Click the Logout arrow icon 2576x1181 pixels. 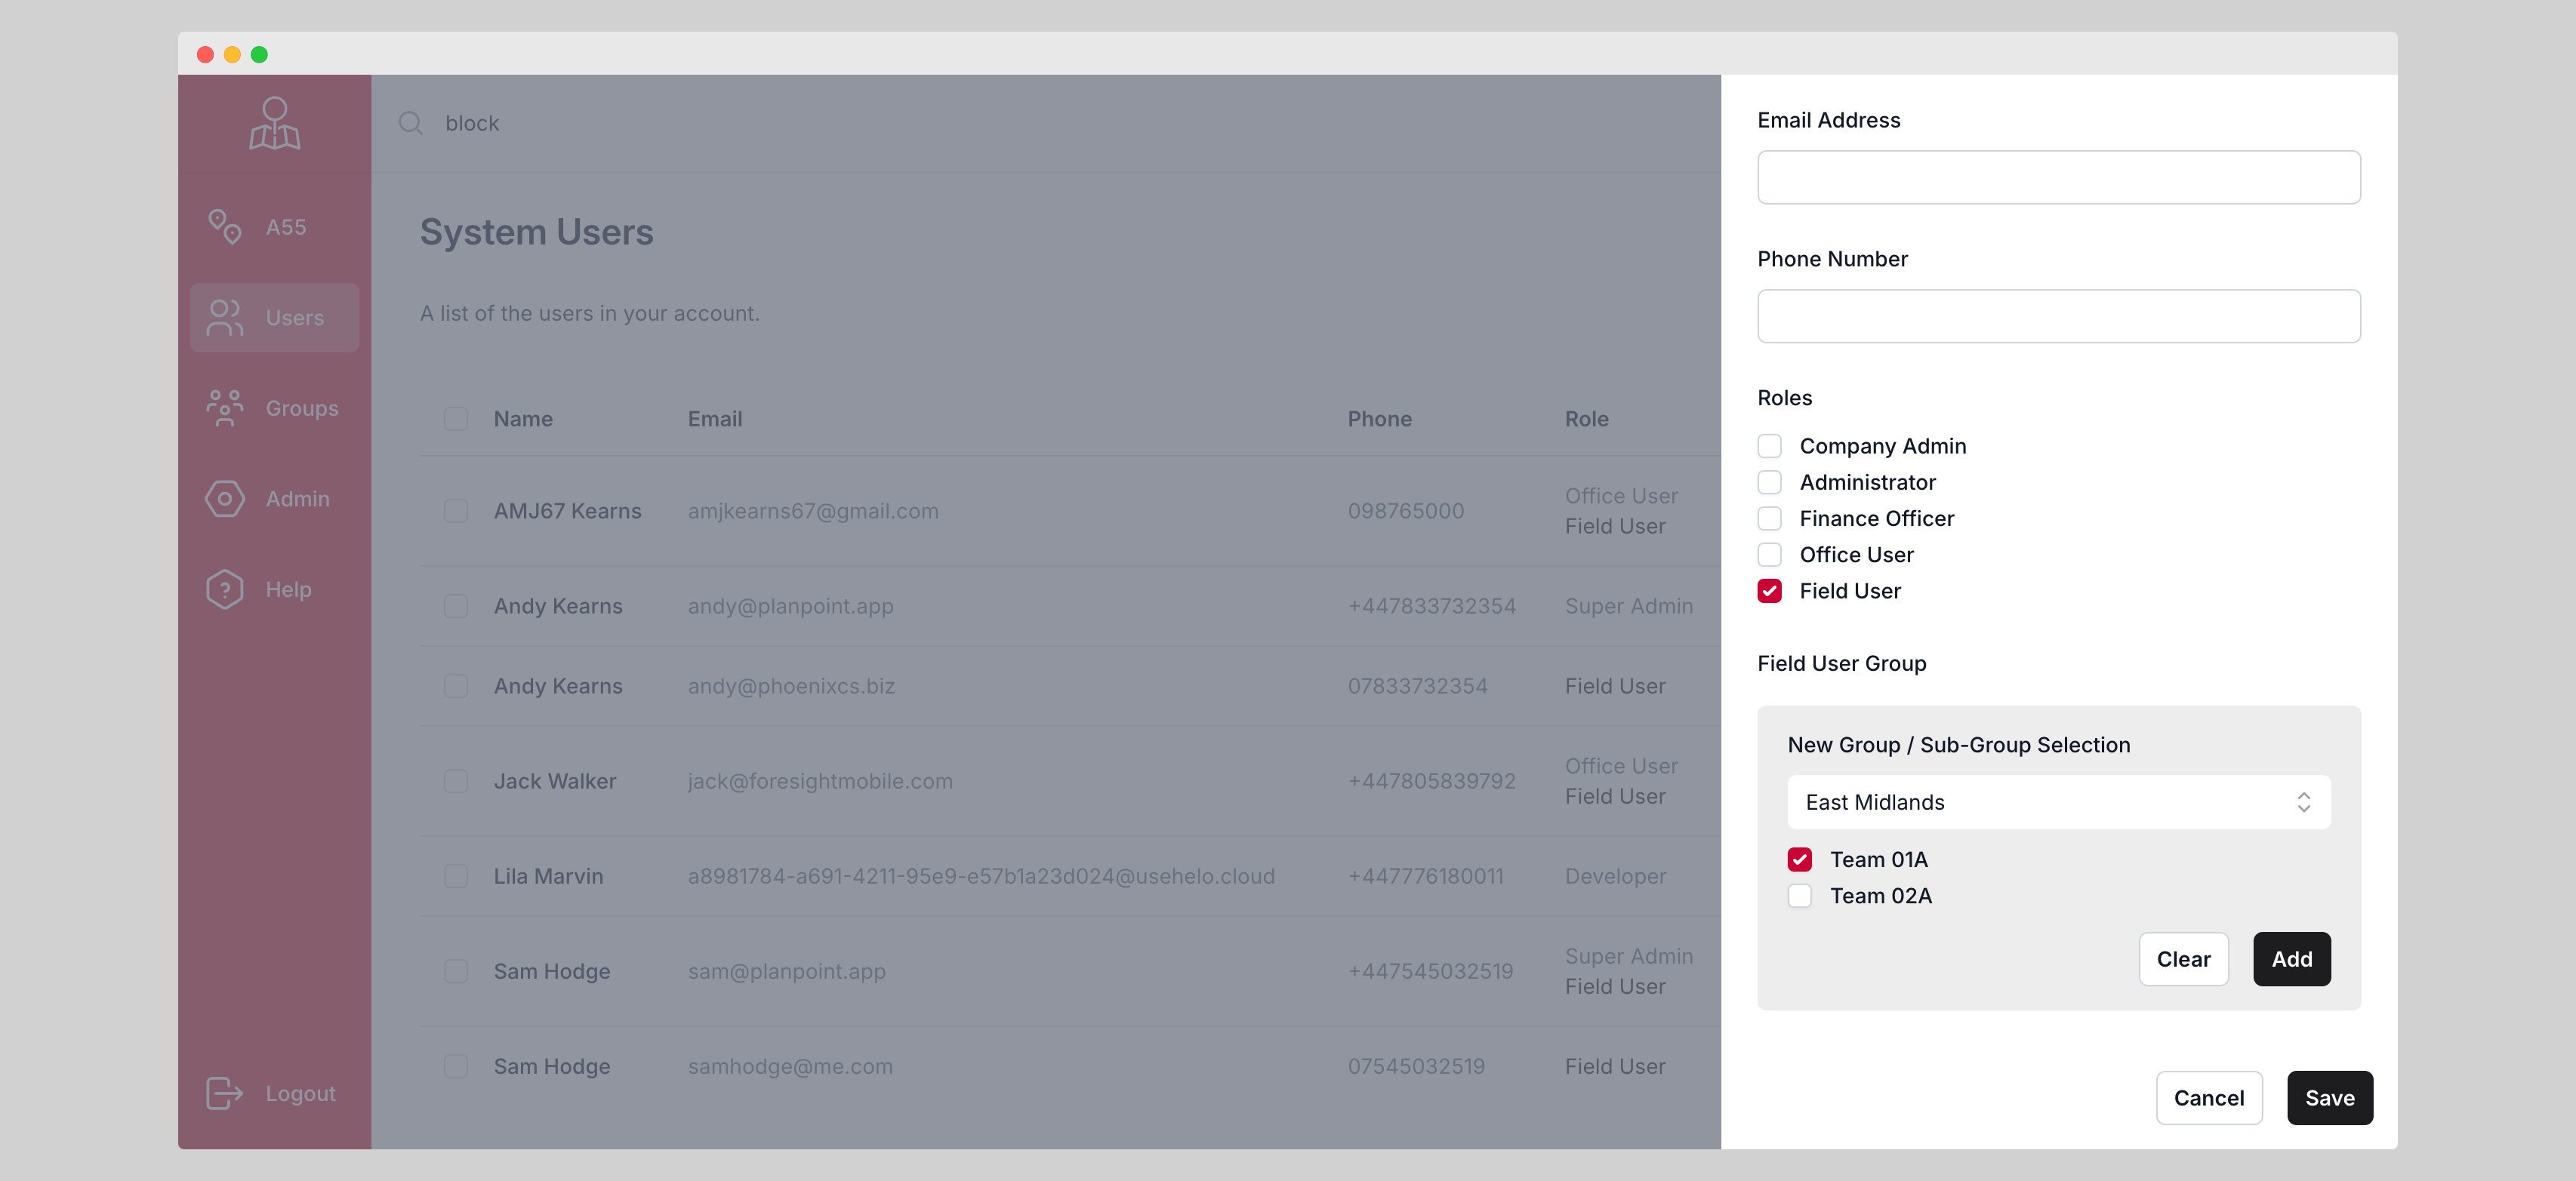click(x=224, y=1093)
